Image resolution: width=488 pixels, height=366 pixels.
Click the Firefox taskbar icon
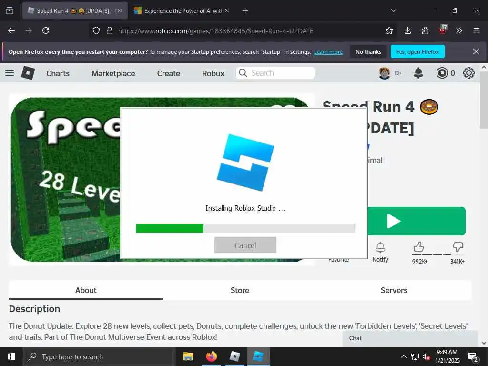(211, 356)
